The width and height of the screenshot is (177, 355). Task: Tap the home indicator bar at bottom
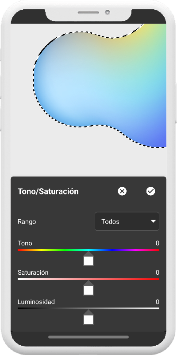click(x=88, y=337)
